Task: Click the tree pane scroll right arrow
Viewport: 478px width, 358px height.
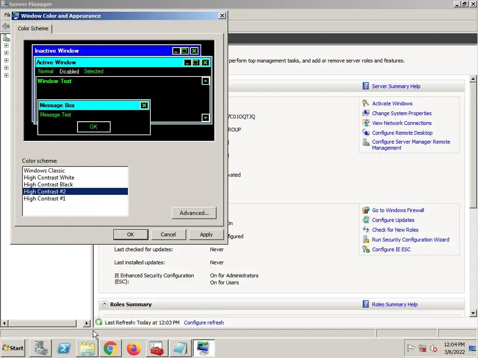Action: pyautogui.click(x=86, y=323)
